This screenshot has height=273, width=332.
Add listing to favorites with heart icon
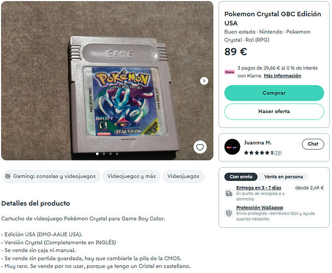point(200,147)
